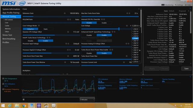The image size is (193, 108).
Task: Click the wrench icon above the Thermal Throttling stats
Action: [190, 77]
